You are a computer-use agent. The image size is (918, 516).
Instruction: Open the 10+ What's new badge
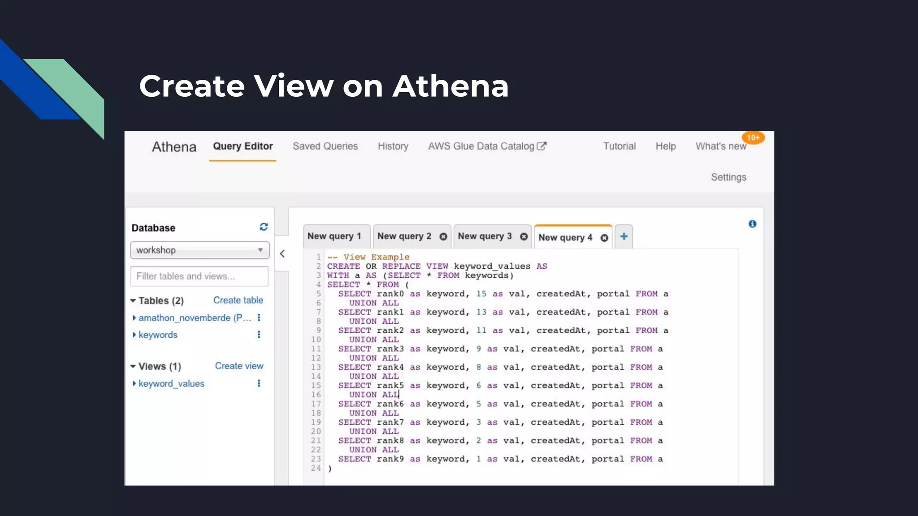pyautogui.click(x=753, y=138)
